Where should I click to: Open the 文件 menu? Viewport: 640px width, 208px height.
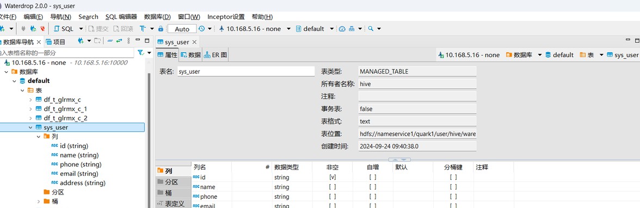click(8, 17)
